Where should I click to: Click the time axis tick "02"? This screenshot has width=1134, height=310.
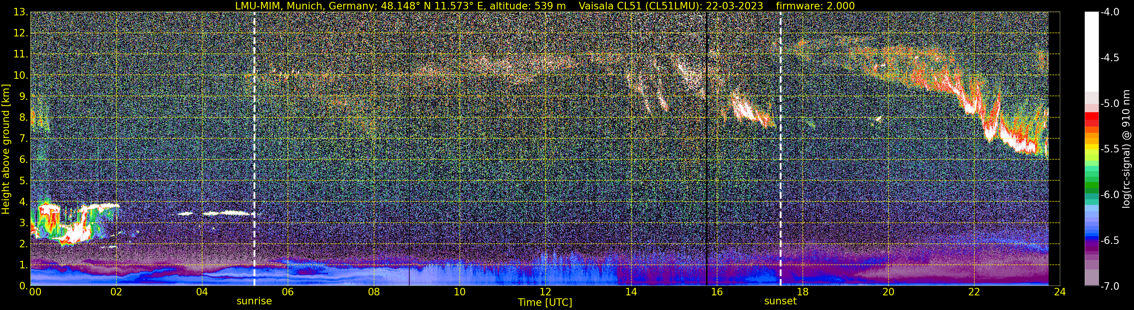tap(116, 292)
